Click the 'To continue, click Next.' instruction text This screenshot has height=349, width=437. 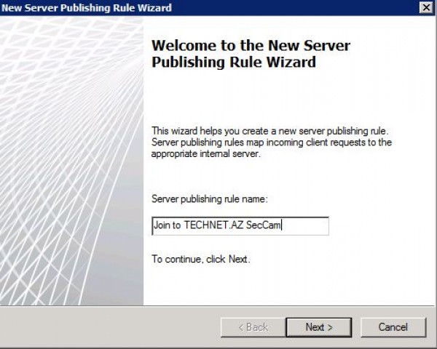tap(200, 259)
